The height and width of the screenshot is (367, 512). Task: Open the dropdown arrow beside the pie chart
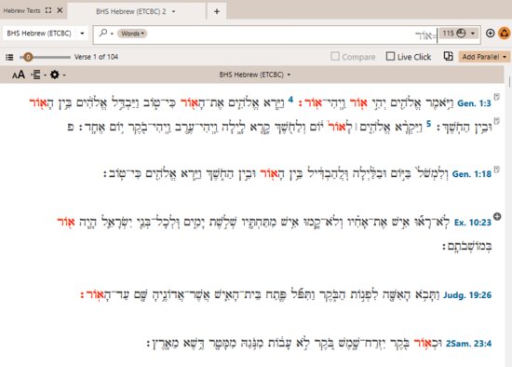(473, 34)
